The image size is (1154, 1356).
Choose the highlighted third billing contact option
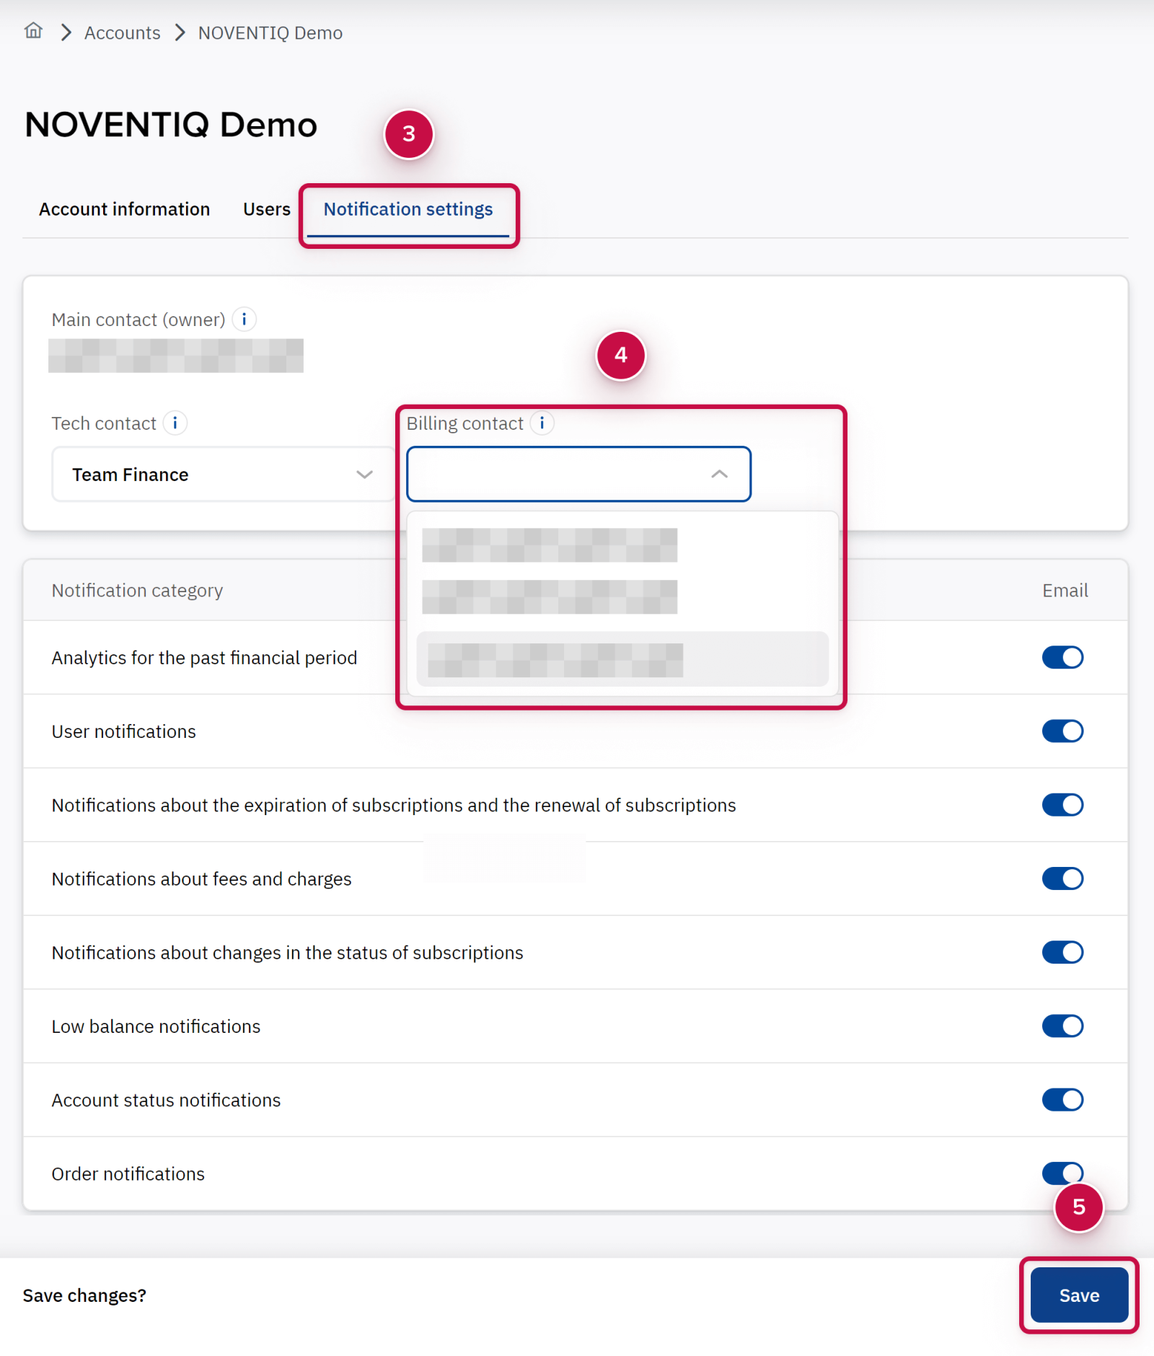pos(622,659)
